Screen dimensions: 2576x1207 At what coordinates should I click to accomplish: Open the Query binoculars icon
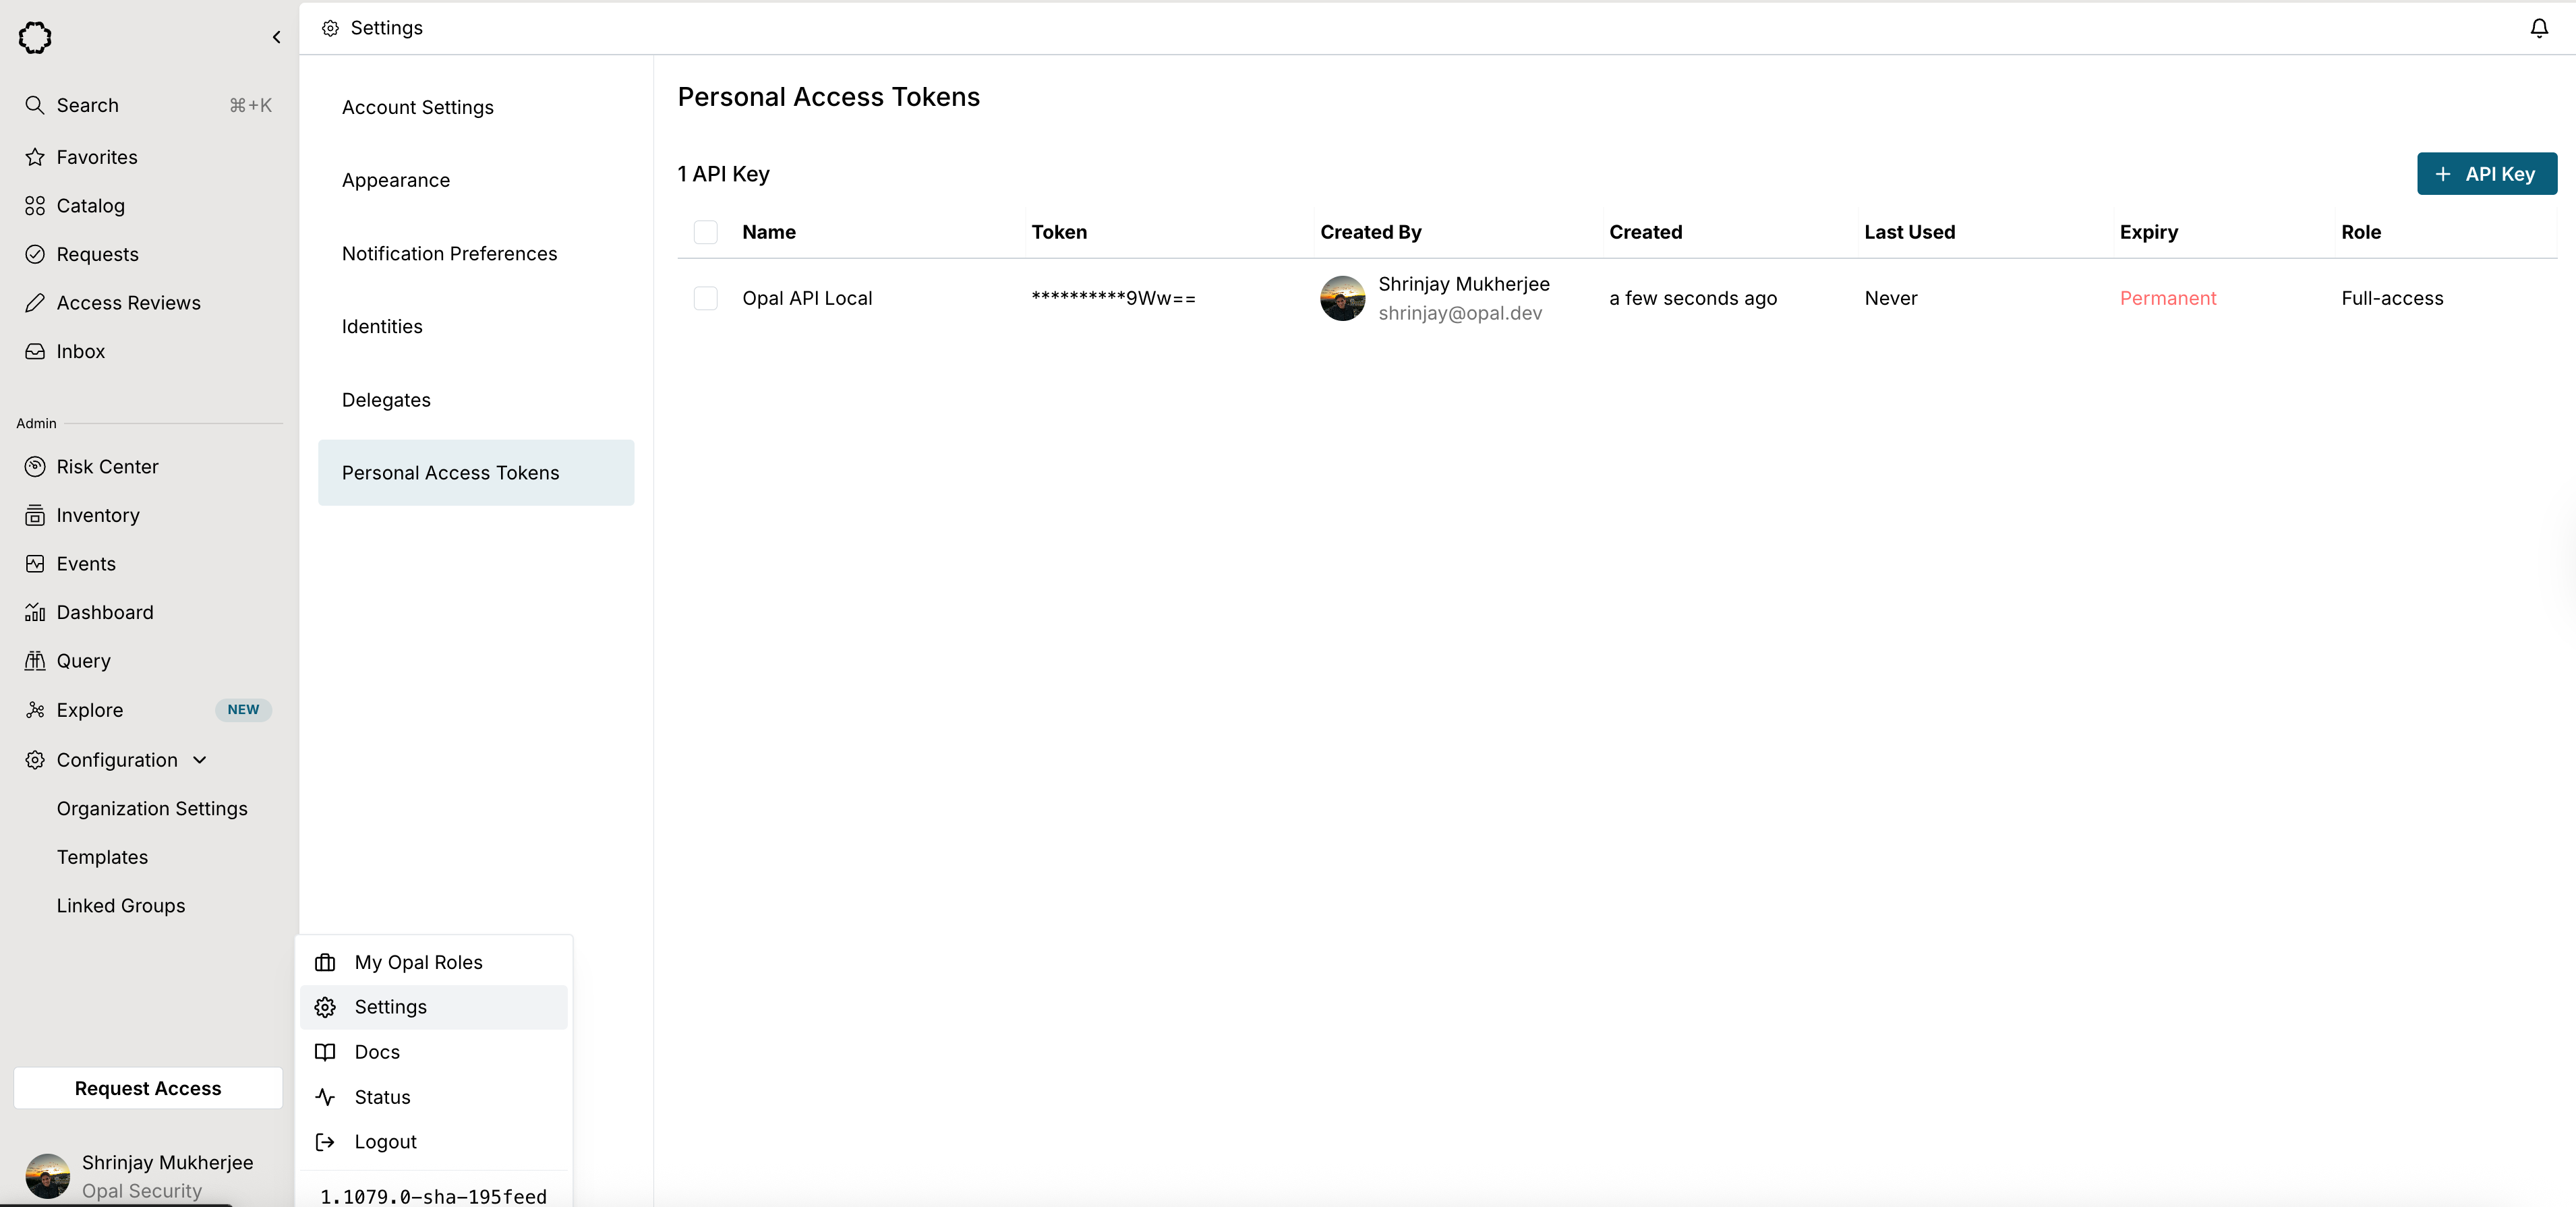click(35, 661)
